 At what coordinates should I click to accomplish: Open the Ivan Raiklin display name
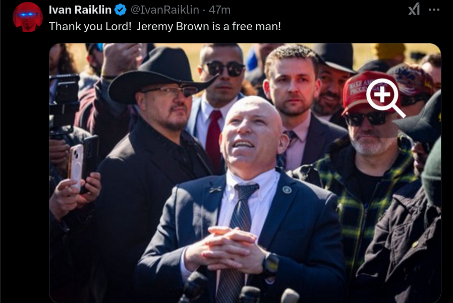click(x=80, y=10)
